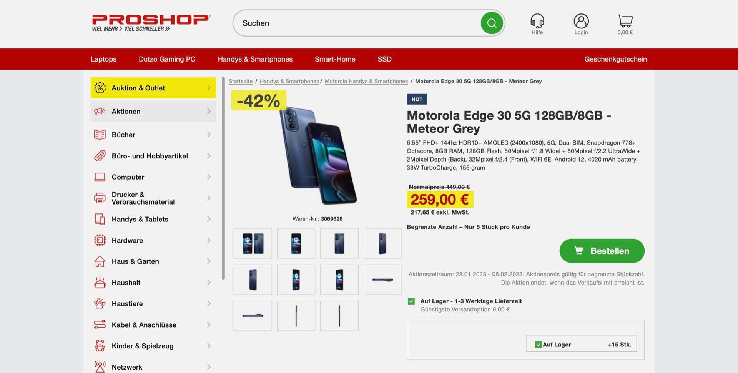Screen dimensions: 738x373
Task: Open the shopping cart icon
Action: [x=625, y=21]
